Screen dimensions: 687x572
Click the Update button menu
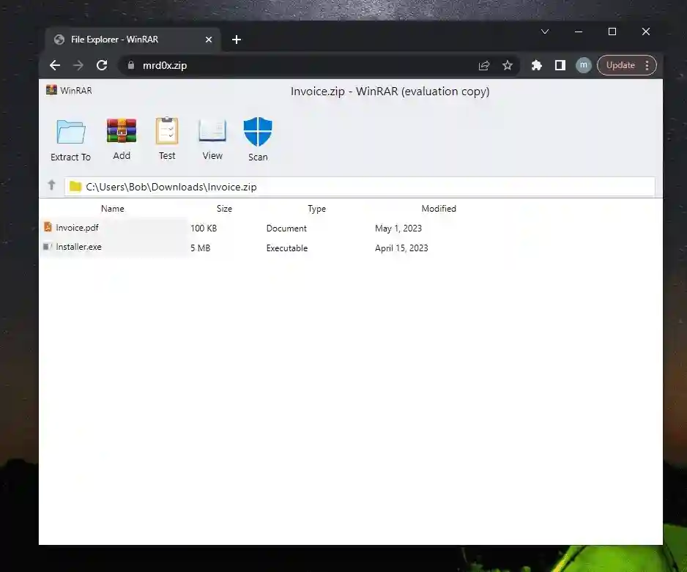pos(627,65)
